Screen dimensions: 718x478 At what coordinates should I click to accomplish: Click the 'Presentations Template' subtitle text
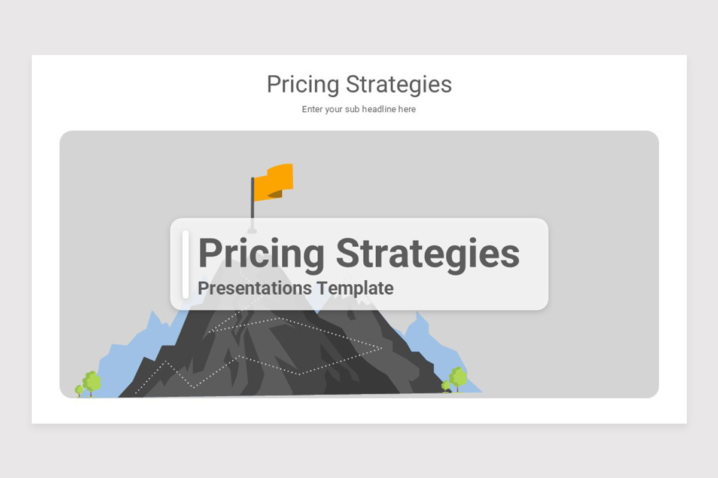296,288
